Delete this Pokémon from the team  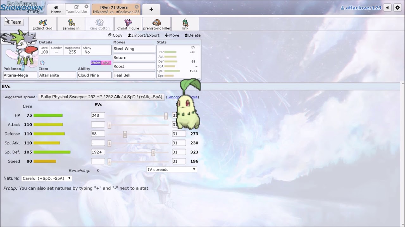pyautogui.click(x=192, y=35)
